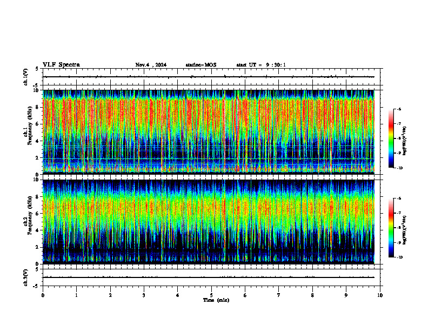Click the 'VLF Spectra' title text
The width and height of the screenshot is (428, 331).
pos(61,65)
